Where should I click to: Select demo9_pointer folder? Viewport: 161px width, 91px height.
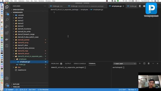[29, 40]
